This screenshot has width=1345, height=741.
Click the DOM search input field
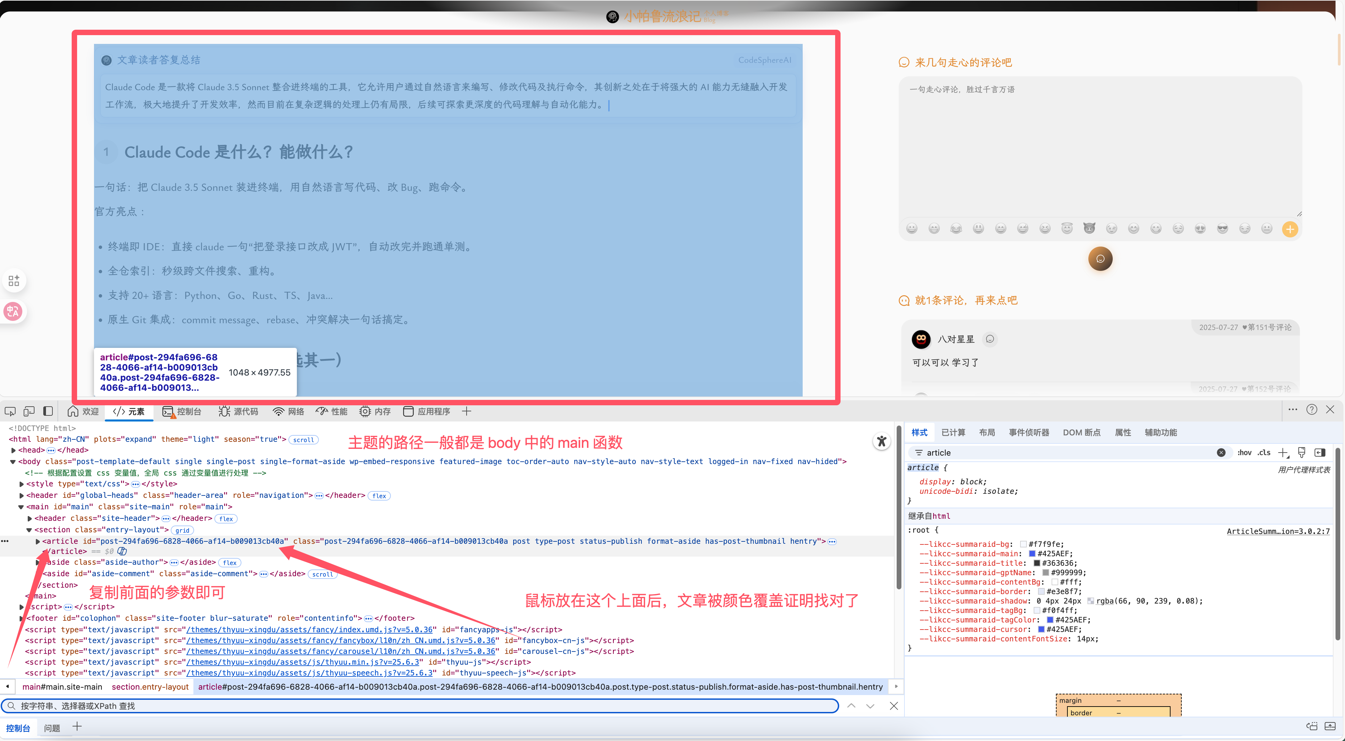tap(420, 706)
